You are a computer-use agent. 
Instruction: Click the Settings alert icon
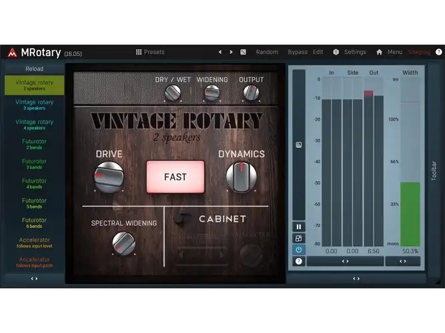click(x=336, y=52)
